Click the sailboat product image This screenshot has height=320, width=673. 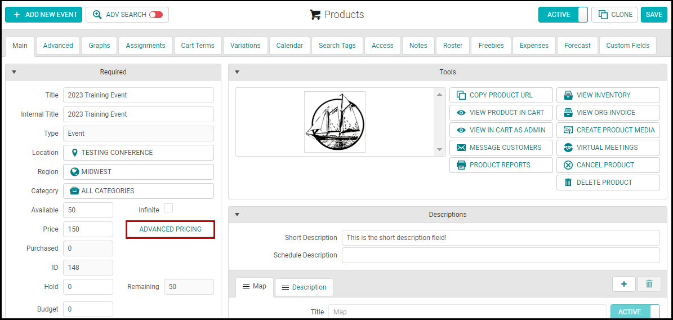pyautogui.click(x=335, y=122)
